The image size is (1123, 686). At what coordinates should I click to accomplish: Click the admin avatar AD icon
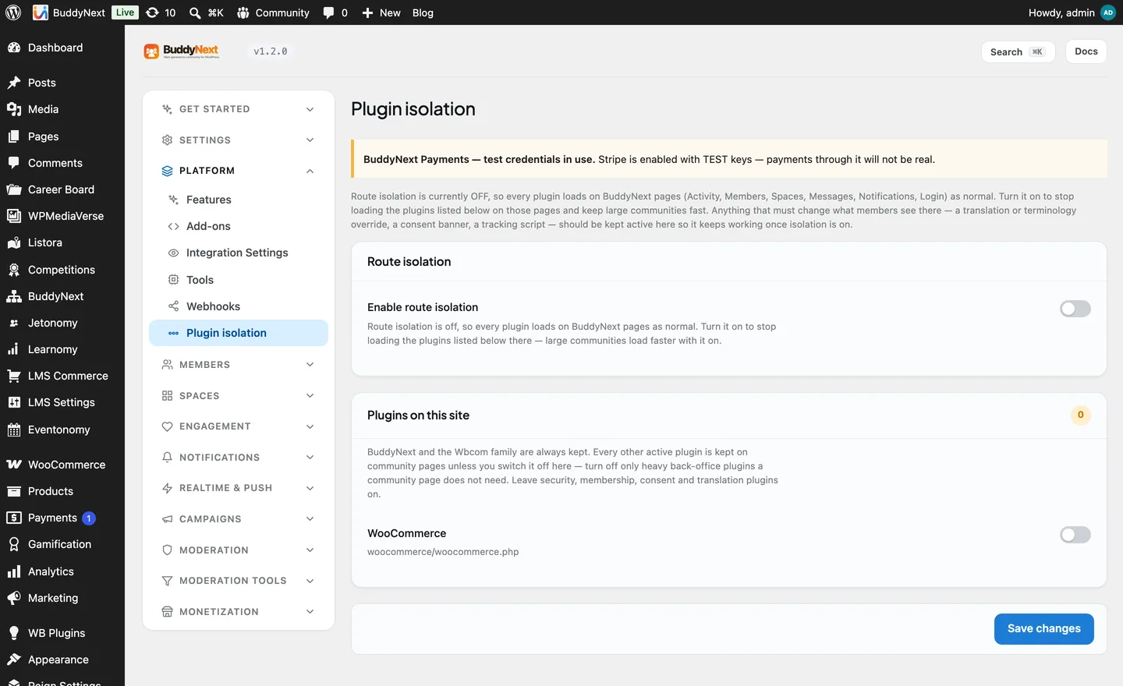click(1107, 12)
